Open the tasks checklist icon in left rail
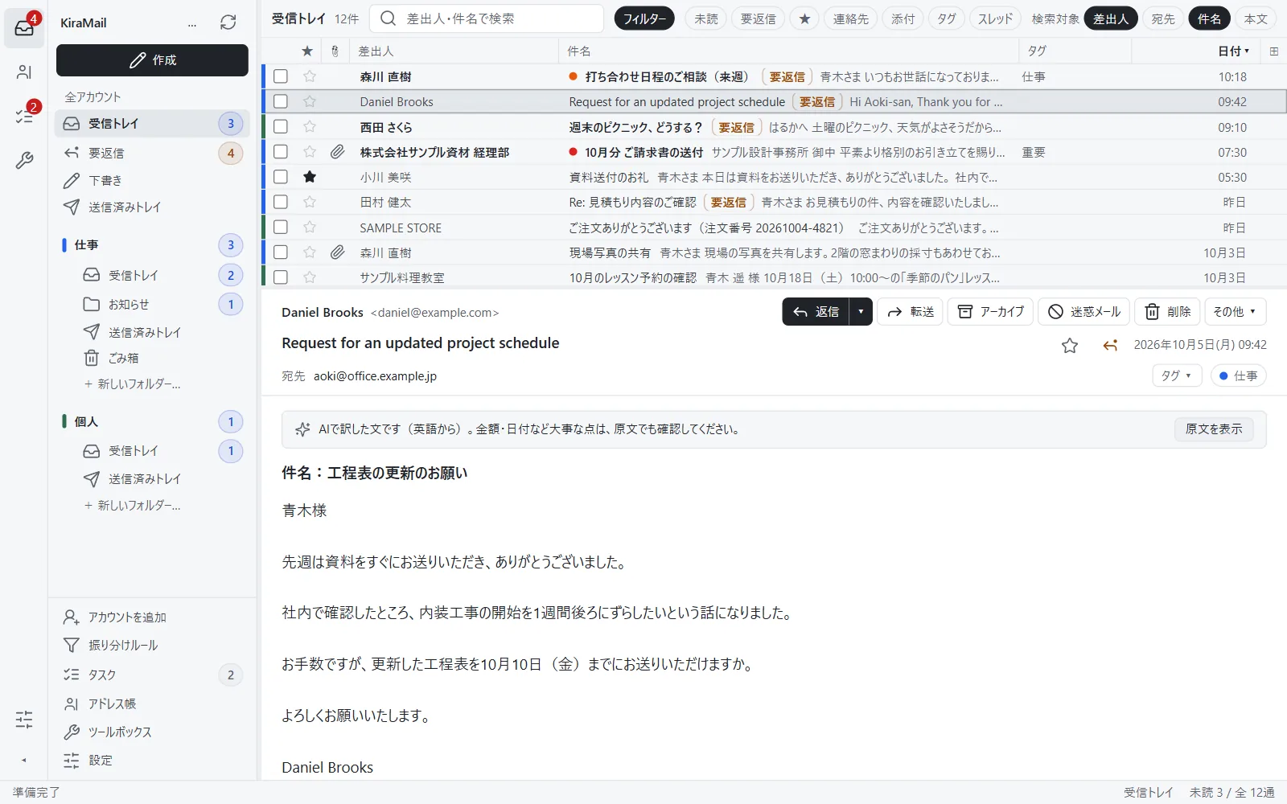Viewport: 1287px width, 804px height. (24, 117)
